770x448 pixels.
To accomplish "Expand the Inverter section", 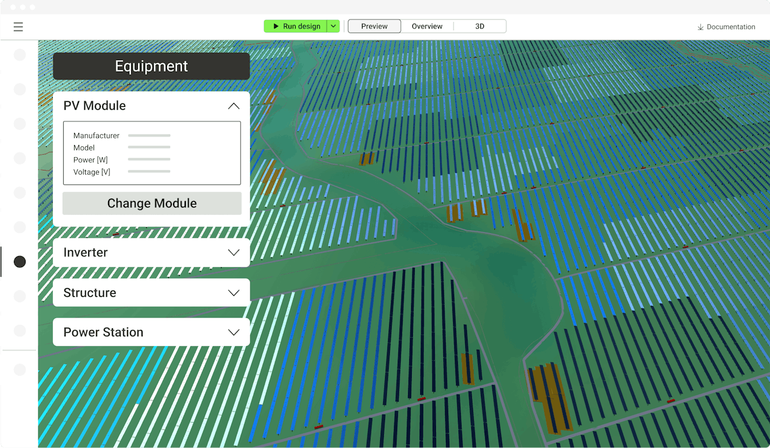I will click(234, 253).
